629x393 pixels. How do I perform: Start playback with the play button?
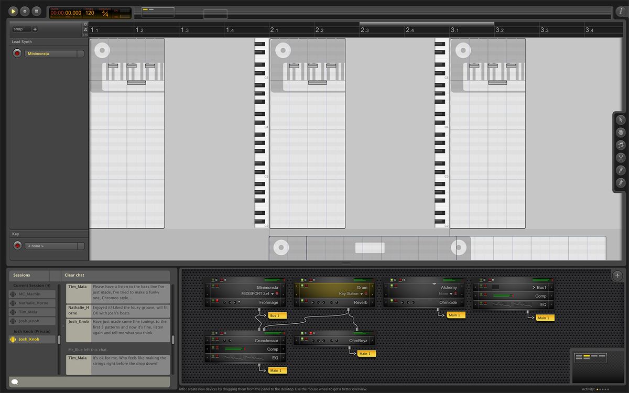pyautogui.click(x=13, y=11)
